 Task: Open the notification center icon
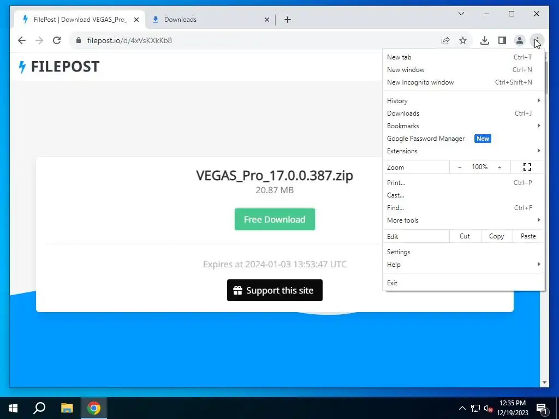[x=542, y=409]
